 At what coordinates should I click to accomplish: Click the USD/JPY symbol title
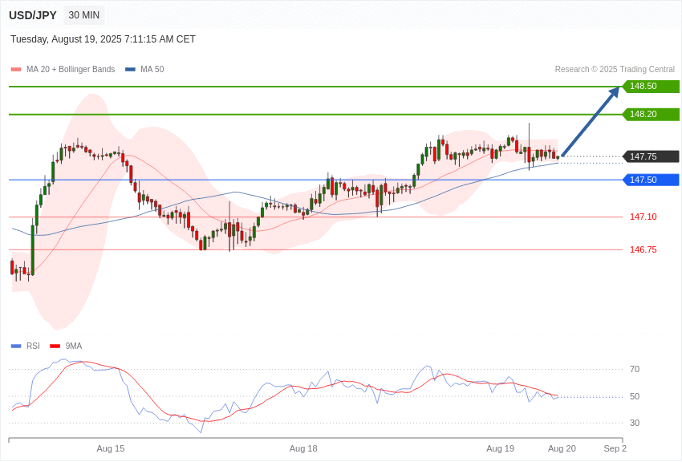33,15
